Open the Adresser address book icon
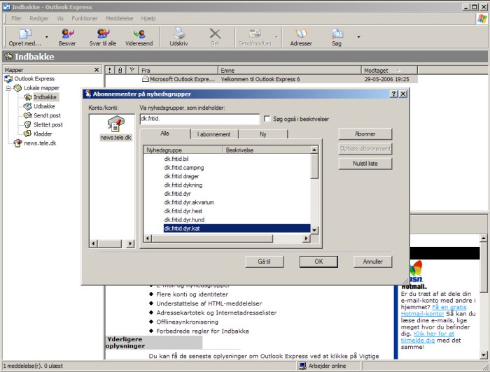The image size is (490, 372). 301,34
